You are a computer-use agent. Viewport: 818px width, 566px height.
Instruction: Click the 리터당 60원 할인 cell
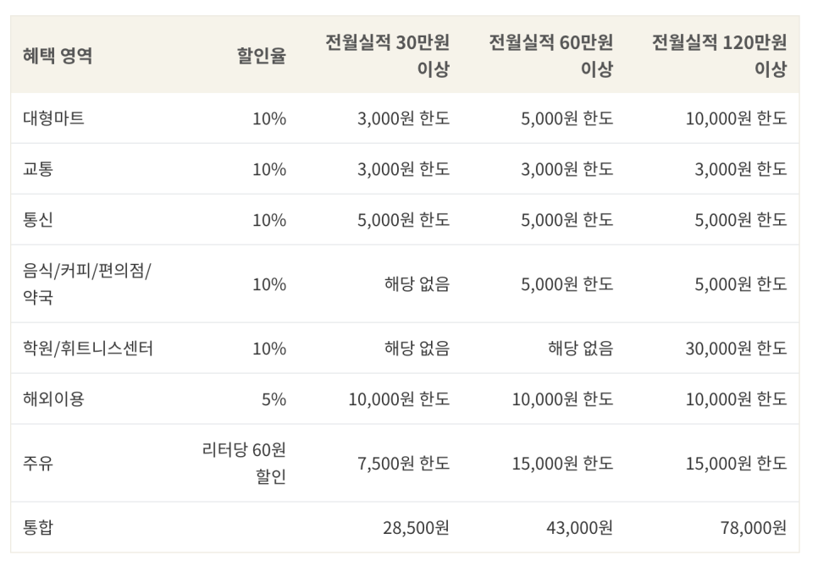pyautogui.click(x=244, y=464)
